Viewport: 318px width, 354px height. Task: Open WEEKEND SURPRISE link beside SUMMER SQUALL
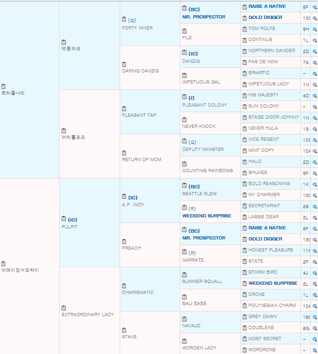coord(273,283)
